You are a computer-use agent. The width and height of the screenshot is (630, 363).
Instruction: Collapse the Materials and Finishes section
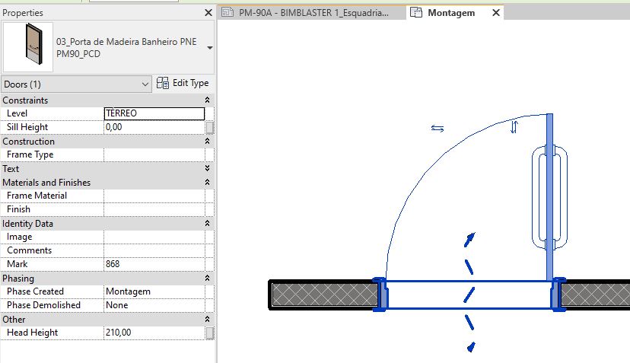click(x=207, y=182)
